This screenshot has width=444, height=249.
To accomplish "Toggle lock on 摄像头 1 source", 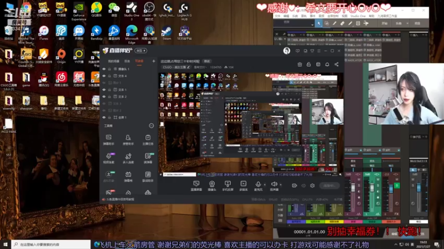I will [x=109, y=69].
